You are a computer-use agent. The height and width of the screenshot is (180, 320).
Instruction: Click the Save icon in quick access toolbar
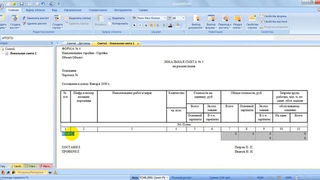point(21,3)
